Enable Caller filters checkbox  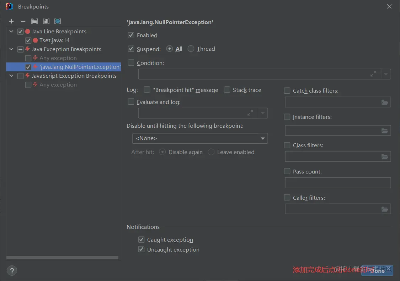click(x=287, y=198)
